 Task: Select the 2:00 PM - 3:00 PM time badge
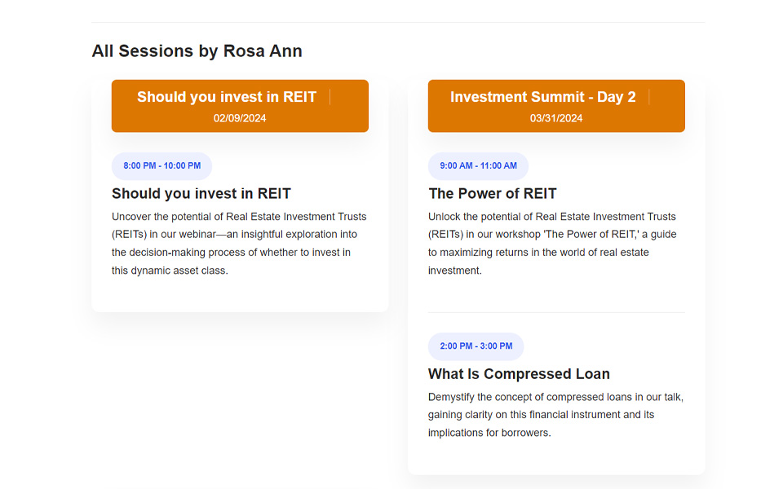pos(476,346)
